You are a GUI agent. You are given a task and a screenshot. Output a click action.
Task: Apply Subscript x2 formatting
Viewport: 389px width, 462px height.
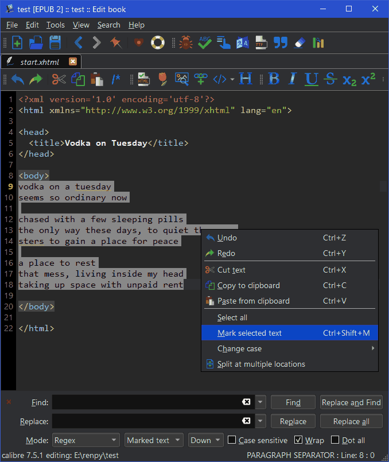click(349, 80)
